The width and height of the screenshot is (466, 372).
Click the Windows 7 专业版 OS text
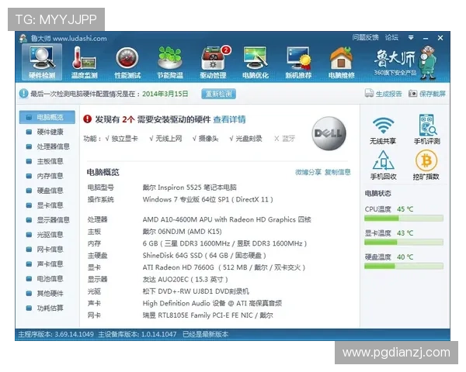click(207, 199)
